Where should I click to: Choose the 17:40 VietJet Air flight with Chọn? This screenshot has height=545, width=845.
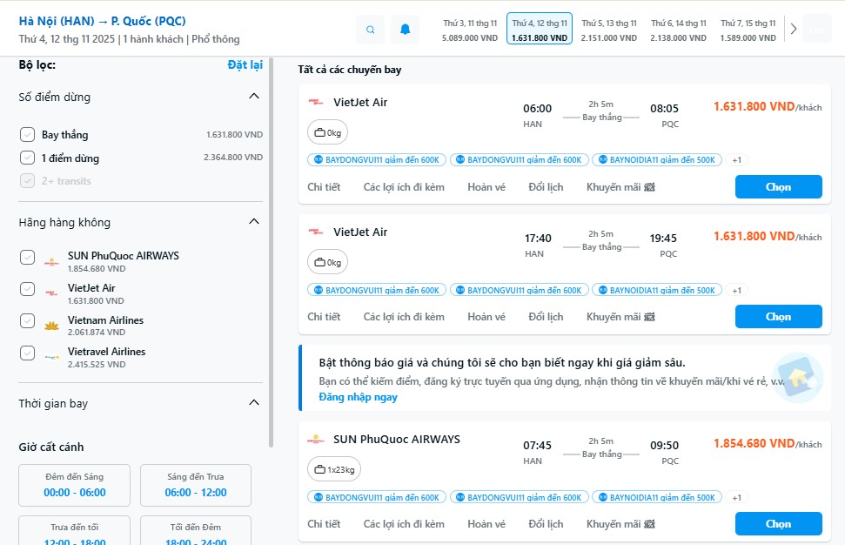click(779, 317)
